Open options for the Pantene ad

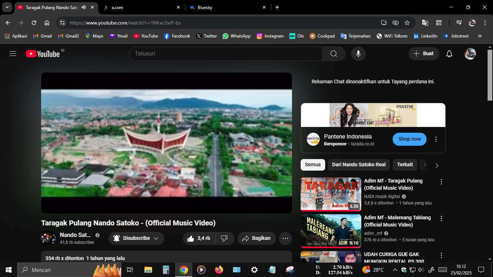436,139
